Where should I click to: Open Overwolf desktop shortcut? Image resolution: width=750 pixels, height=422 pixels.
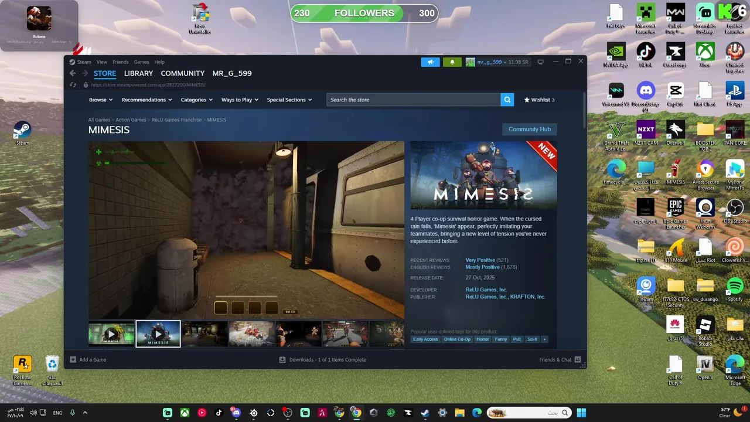pos(676,133)
